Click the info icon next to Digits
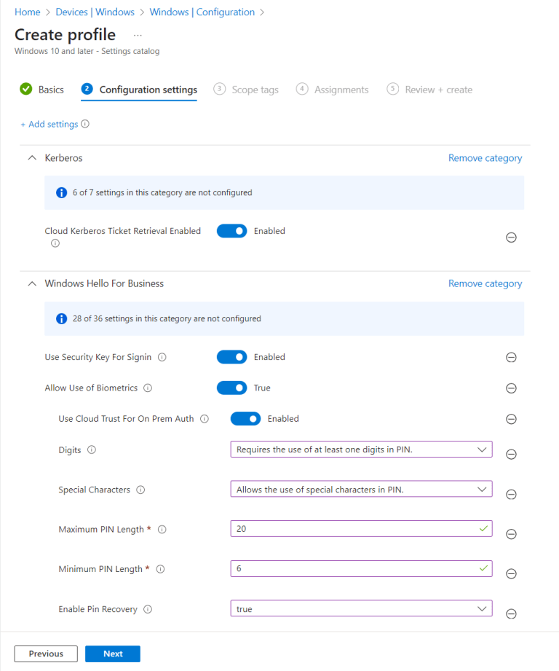The image size is (559, 671). tap(92, 450)
